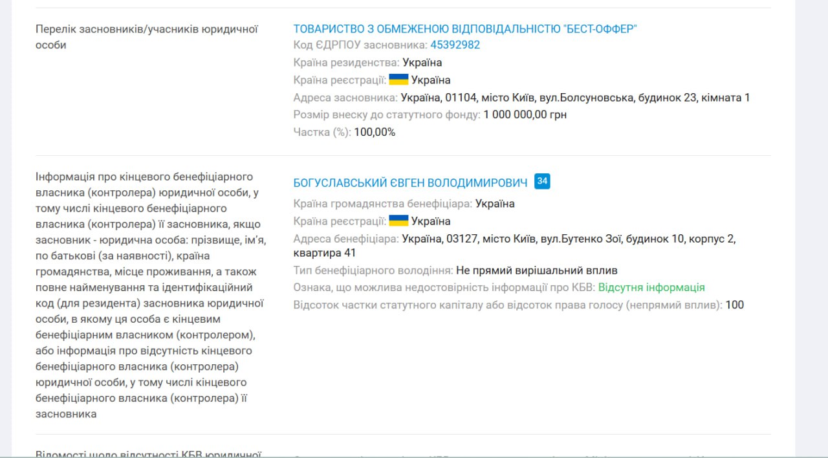828x458 pixels.
Task: Click green "Відсутня інформація" status text
Action: [x=651, y=287]
